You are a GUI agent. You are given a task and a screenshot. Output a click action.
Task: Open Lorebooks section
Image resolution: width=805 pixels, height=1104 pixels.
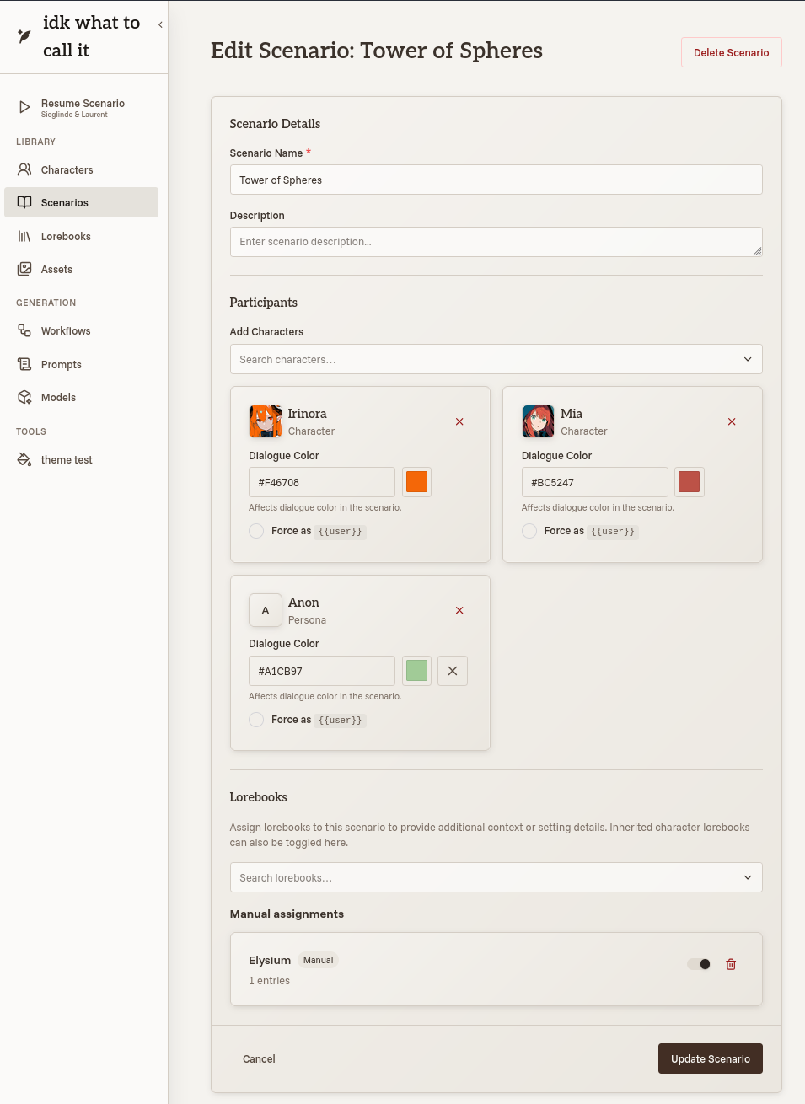point(81,236)
